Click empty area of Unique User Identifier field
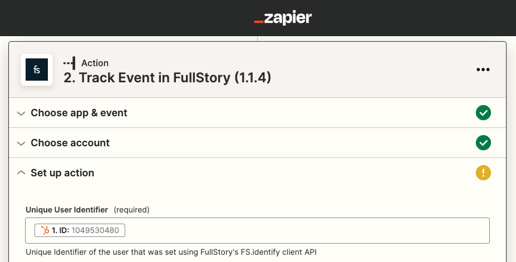 point(306,230)
